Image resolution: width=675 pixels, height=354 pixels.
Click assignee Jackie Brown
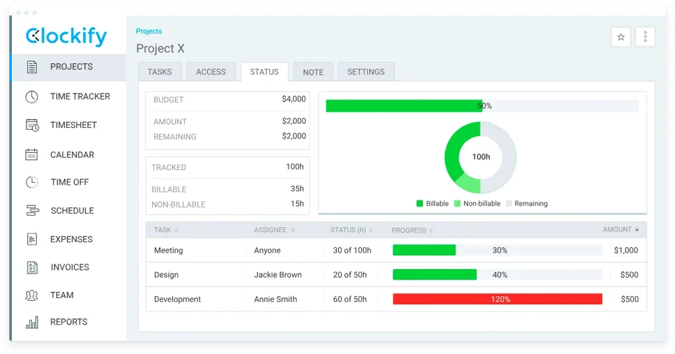point(278,275)
